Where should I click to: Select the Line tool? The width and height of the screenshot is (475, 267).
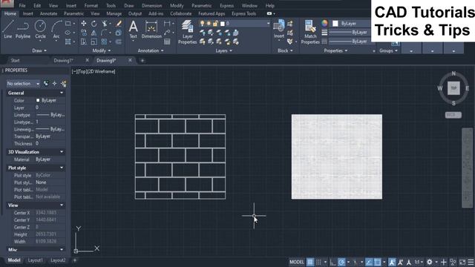tap(8, 30)
